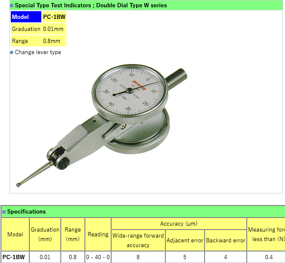Select the Reading column header
Screen dimensions: 285x263
(98, 234)
